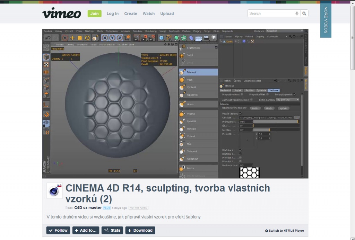Pick the Nůž knife brush

(198, 144)
